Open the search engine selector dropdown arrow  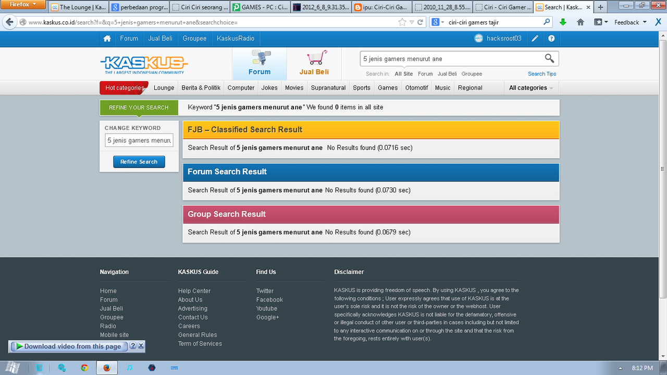[x=442, y=22]
